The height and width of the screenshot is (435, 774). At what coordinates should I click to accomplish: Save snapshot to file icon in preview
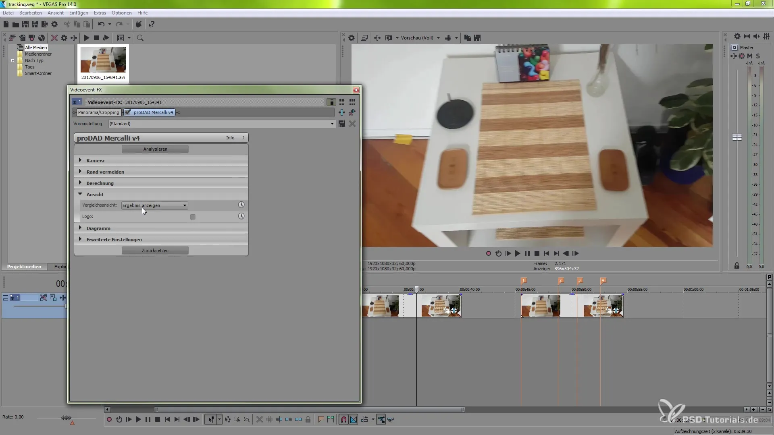477,38
